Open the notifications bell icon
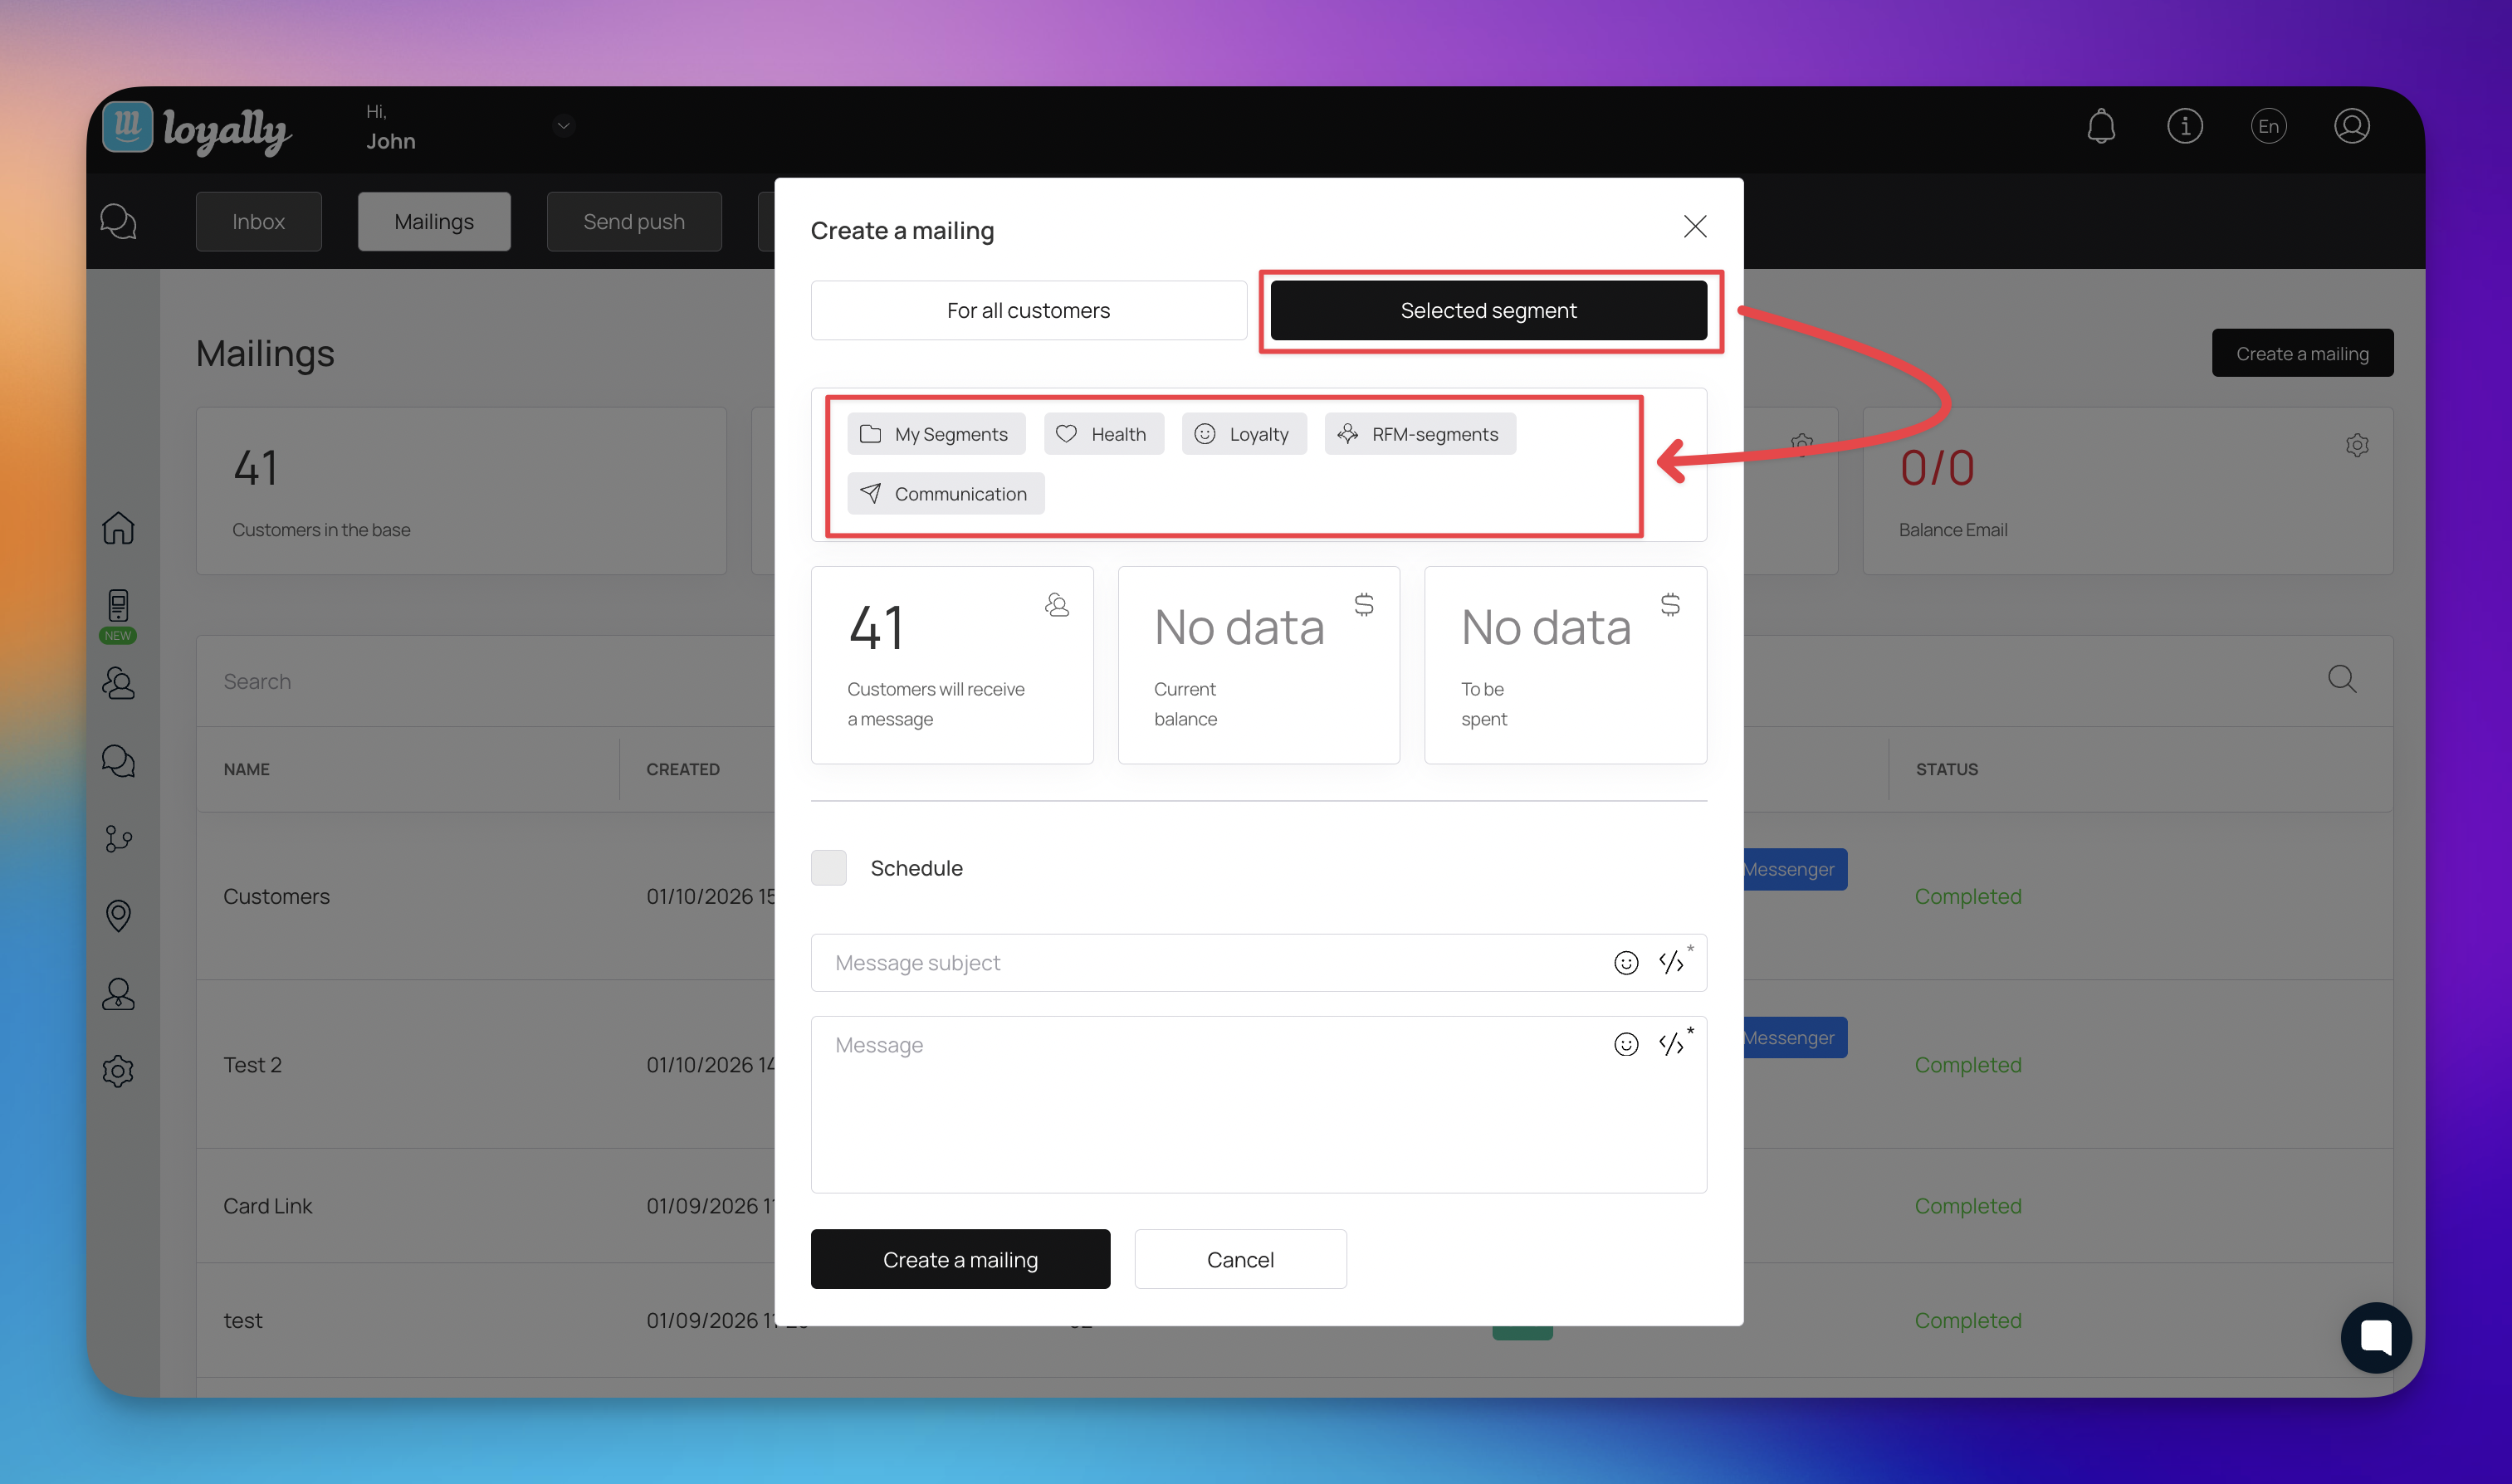 point(2101,127)
